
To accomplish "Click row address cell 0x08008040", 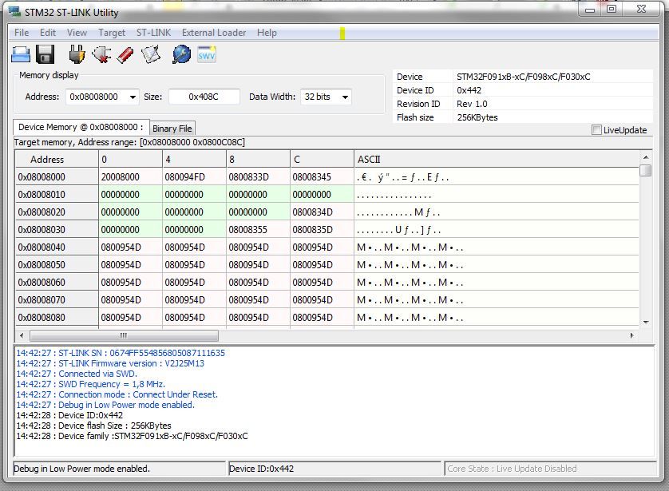I will tap(57, 247).
